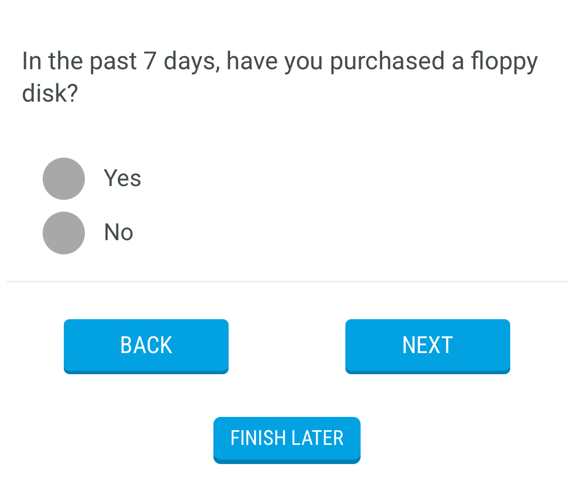Select the No radio button

[64, 233]
